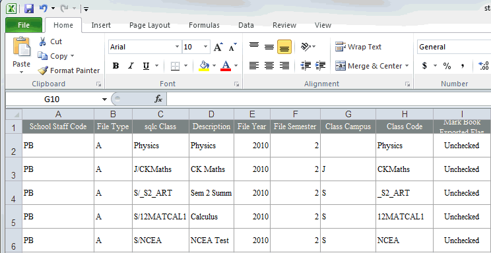The image size is (491, 253).
Task: Open the Excel application icon menu
Action: click(x=11, y=9)
